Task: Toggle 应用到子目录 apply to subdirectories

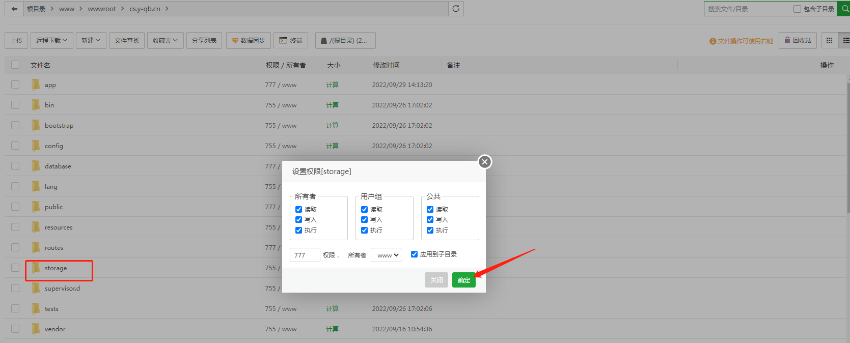Action: pyautogui.click(x=414, y=254)
